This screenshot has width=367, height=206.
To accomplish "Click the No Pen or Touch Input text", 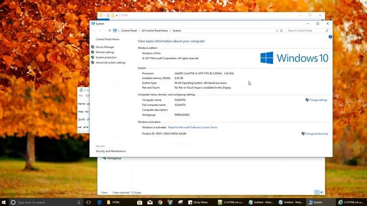I will coord(202,88).
